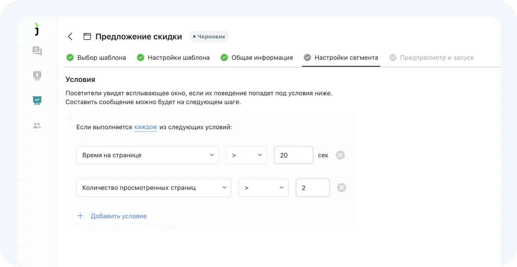This screenshot has height=267, width=517.
Task: Click the seconds input field showing 20
Action: tap(293, 155)
